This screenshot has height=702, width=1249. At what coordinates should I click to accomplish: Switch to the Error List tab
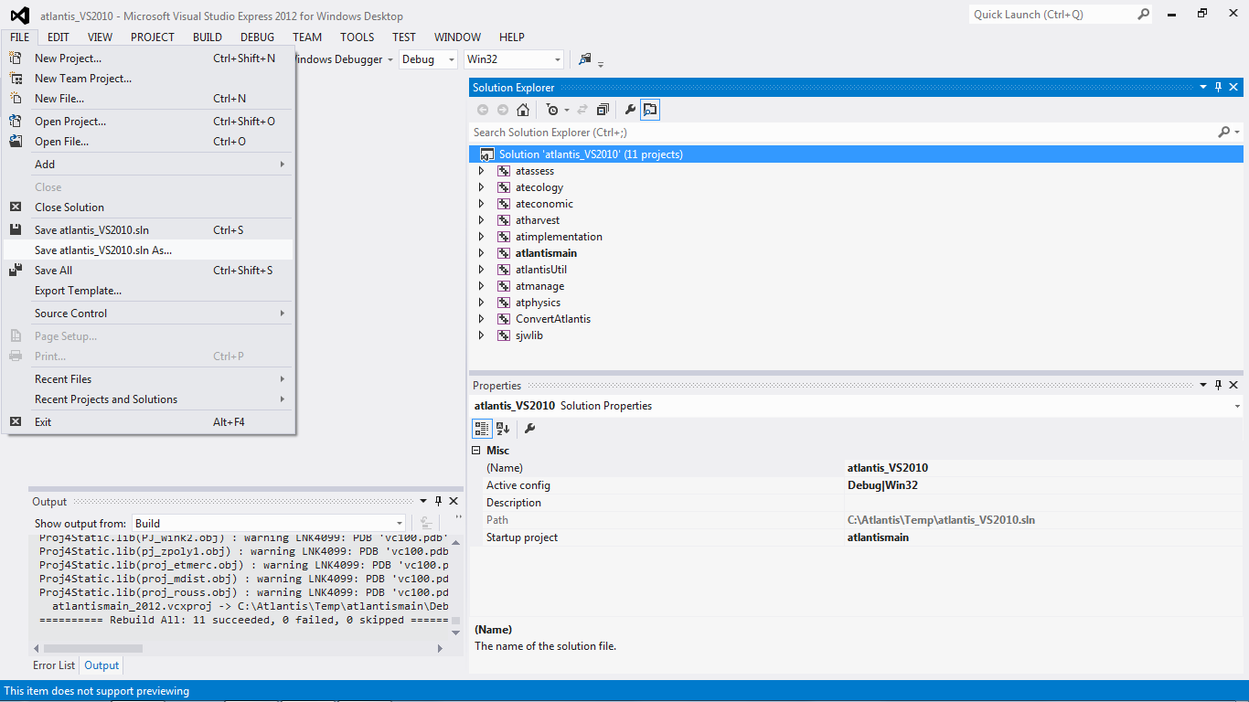coord(54,665)
